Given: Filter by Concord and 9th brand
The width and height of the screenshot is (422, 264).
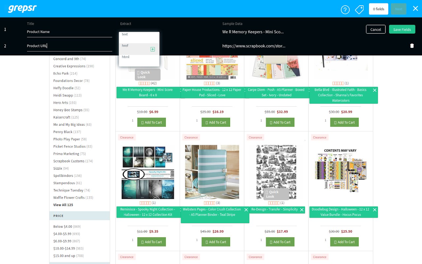Looking at the screenshot, I should 70,59.
